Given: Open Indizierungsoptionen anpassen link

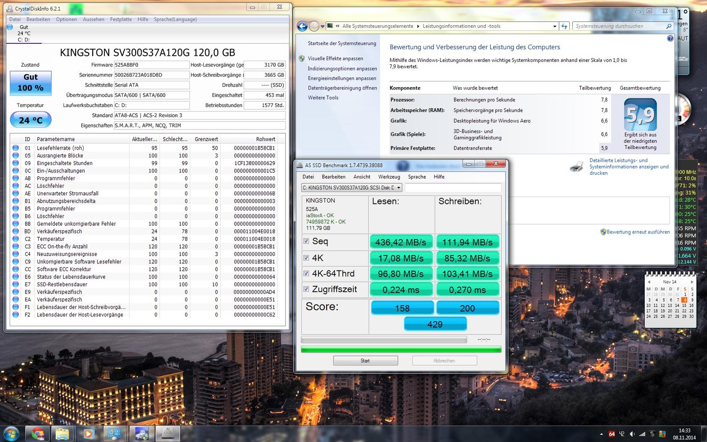Looking at the screenshot, I should (x=342, y=69).
